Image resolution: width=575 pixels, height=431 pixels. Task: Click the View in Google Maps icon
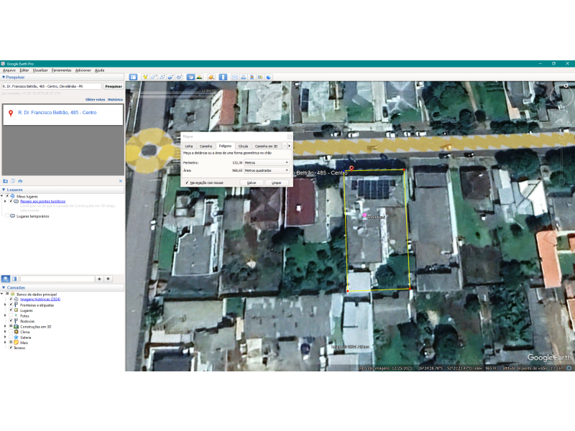(x=260, y=77)
